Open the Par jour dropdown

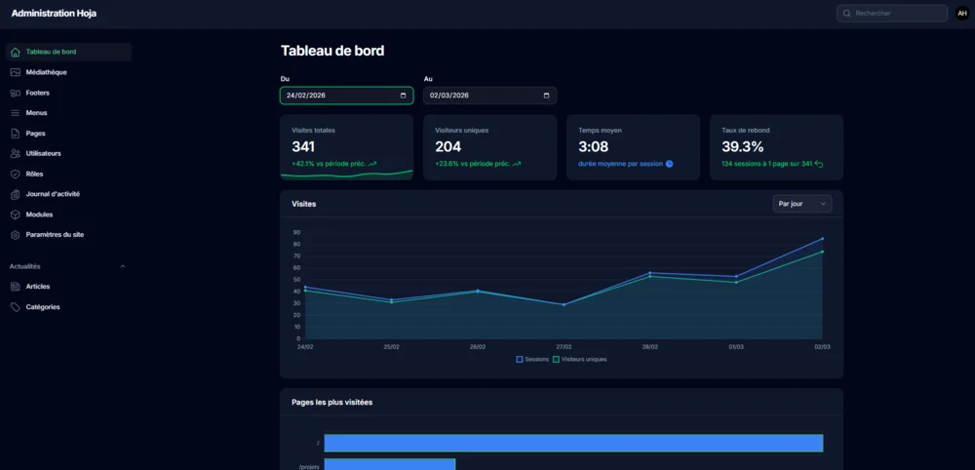click(801, 204)
